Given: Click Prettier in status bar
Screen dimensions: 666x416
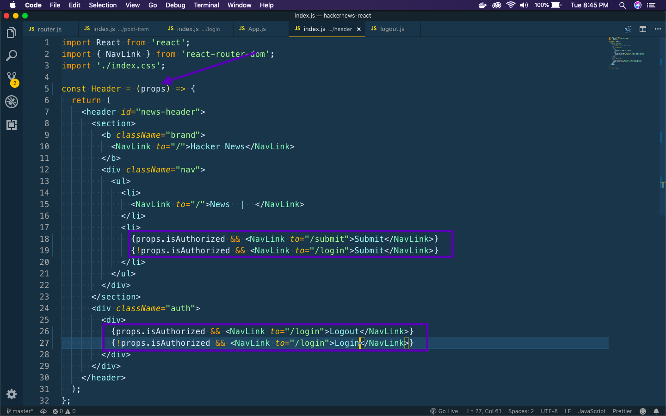Looking at the screenshot, I should click(622, 411).
